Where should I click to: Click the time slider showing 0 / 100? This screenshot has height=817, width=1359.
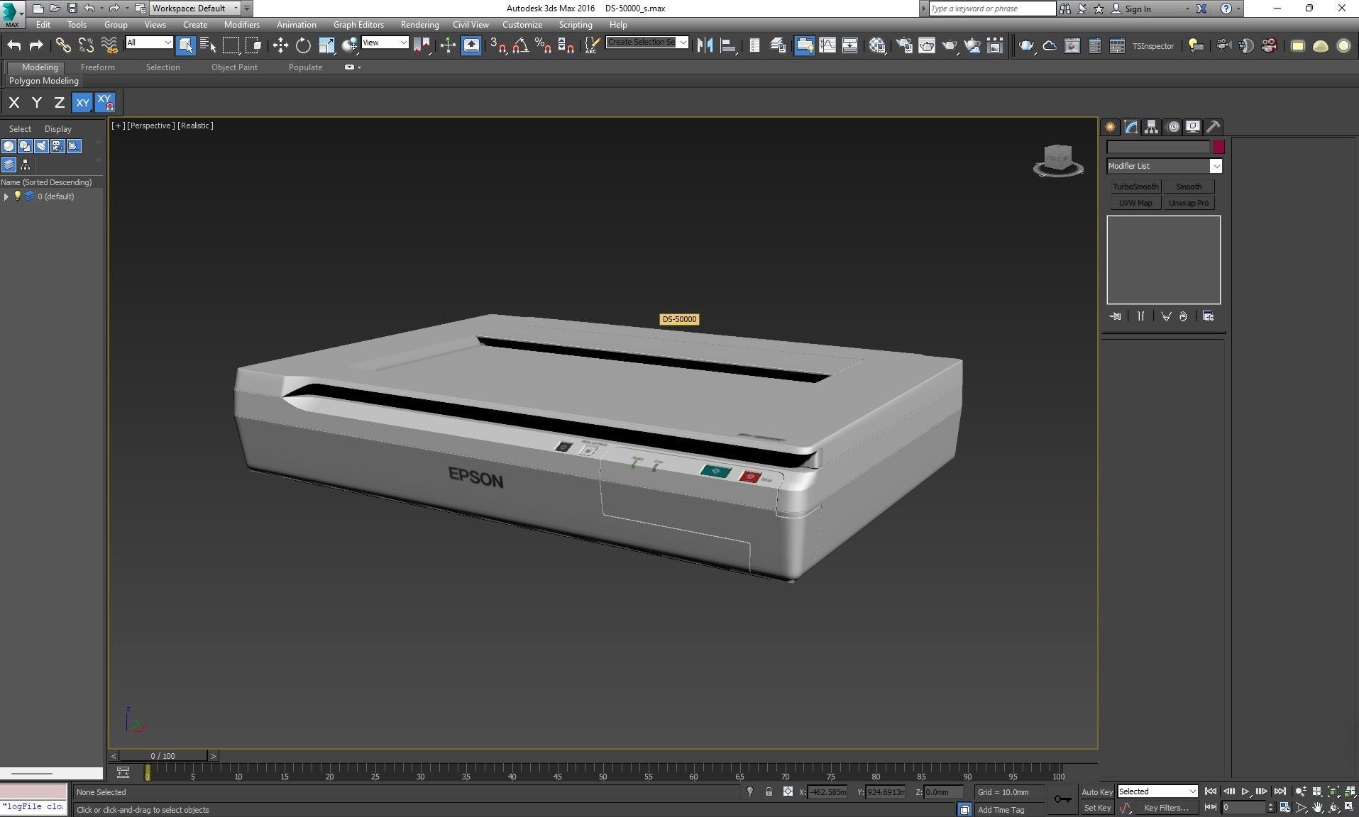[x=163, y=756]
